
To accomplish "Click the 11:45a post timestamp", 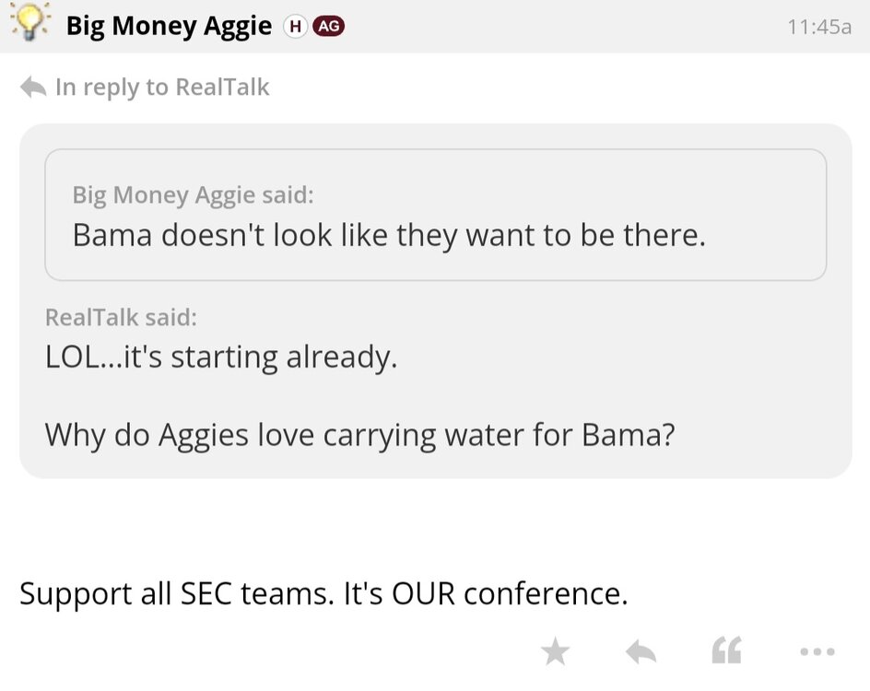I will coord(819,27).
